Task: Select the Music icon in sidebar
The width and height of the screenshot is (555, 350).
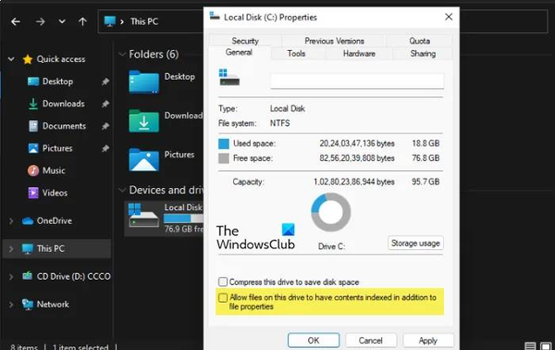Action: click(33, 170)
